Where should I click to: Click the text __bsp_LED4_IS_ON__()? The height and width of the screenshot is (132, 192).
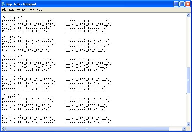[x=85, y=89]
